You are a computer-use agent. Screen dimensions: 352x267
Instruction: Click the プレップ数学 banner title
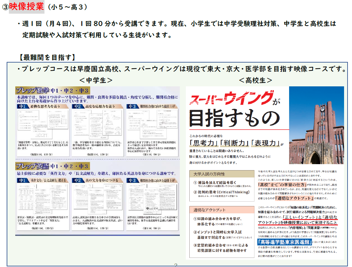(x=33, y=90)
